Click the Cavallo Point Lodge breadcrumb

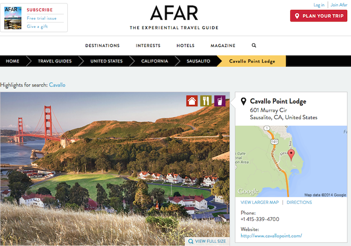pos(252,61)
